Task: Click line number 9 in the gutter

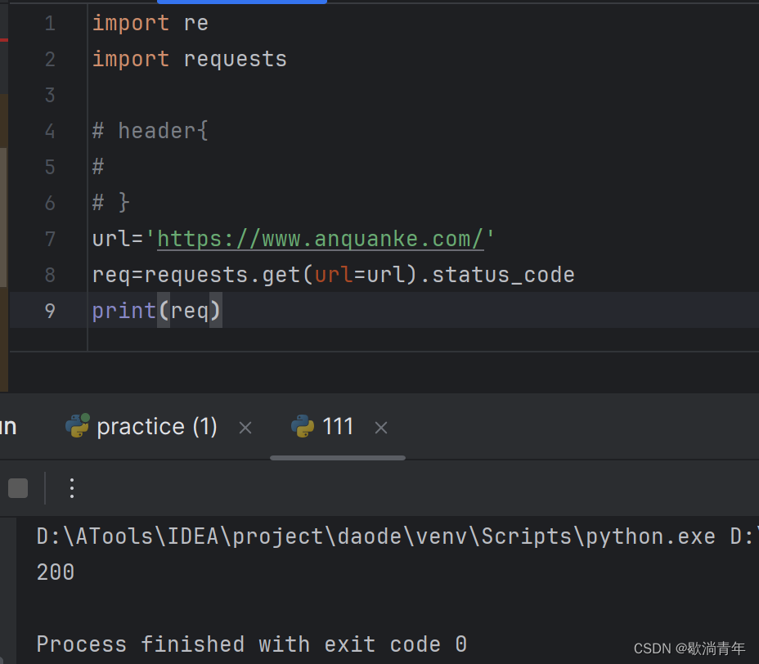Action: [x=50, y=311]
